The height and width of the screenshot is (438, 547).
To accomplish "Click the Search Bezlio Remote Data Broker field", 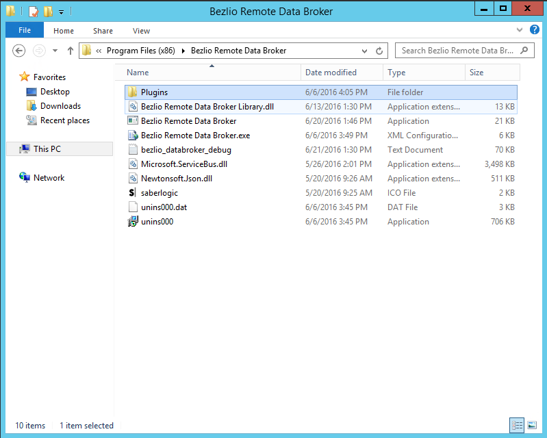I will (x=464, y=51).
